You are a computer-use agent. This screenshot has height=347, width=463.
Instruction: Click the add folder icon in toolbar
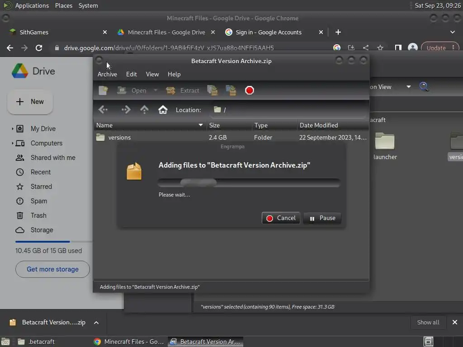(x=231, y=90)
